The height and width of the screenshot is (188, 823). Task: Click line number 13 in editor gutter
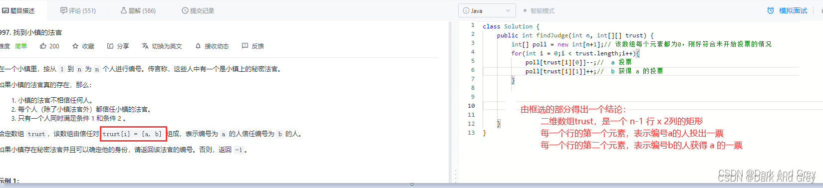471,133
